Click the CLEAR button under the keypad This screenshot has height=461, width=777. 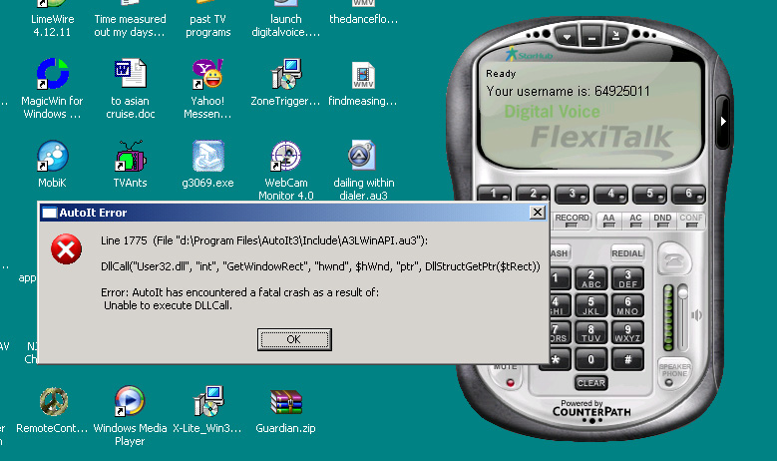[x=591, y=383]
